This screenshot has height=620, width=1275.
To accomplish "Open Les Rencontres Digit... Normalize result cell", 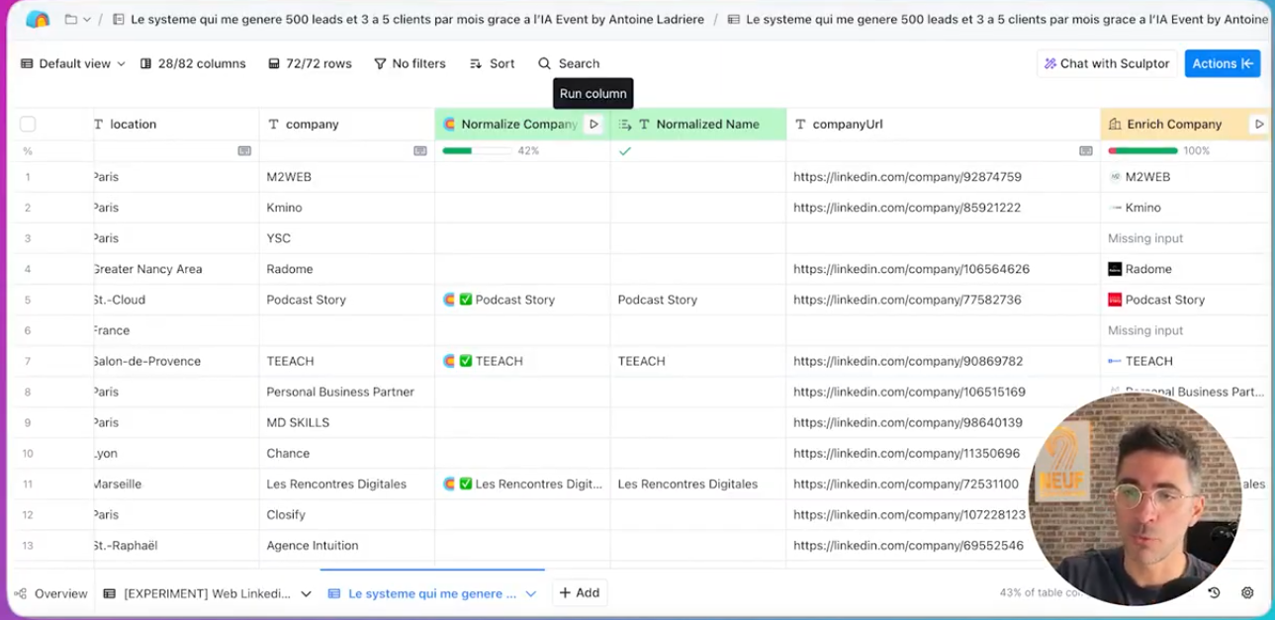I will coord(522,484).
